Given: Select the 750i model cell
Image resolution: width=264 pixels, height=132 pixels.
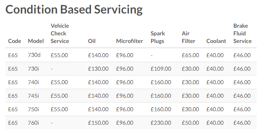Looking at the screenshot, I should pos(33,109).
